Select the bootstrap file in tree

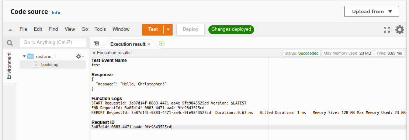(x=53, y=65)
